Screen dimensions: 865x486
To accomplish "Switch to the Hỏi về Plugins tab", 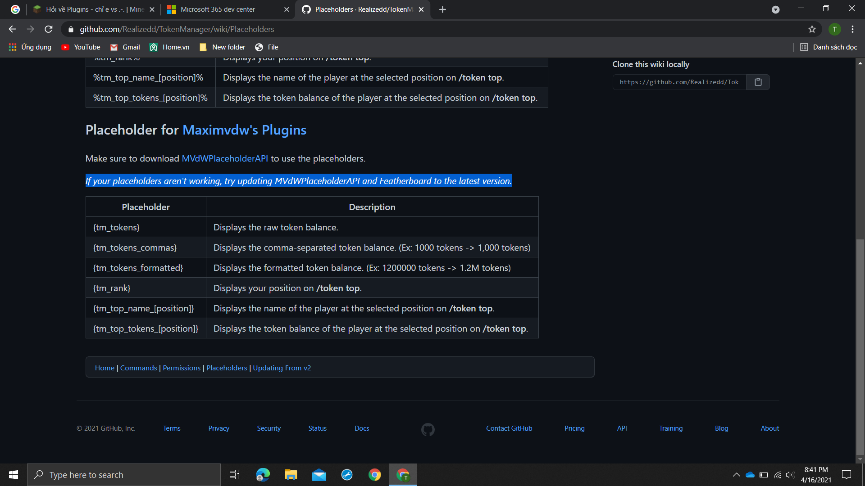I will tap(95, 9).
